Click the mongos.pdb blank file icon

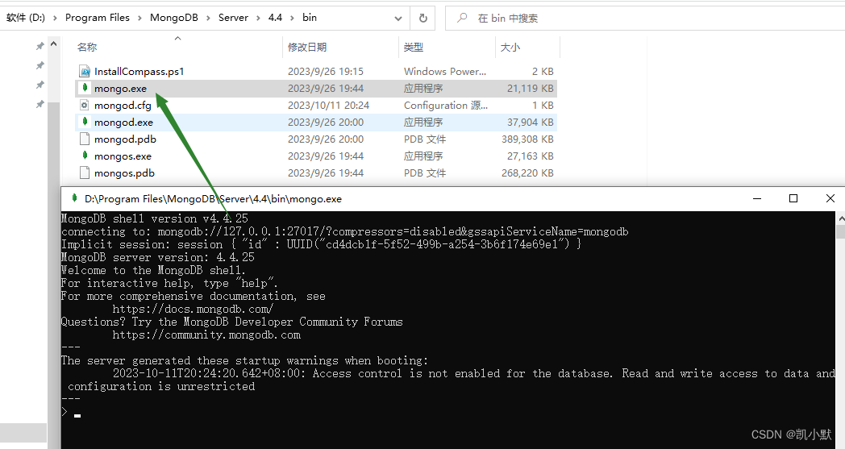[84, 173]
